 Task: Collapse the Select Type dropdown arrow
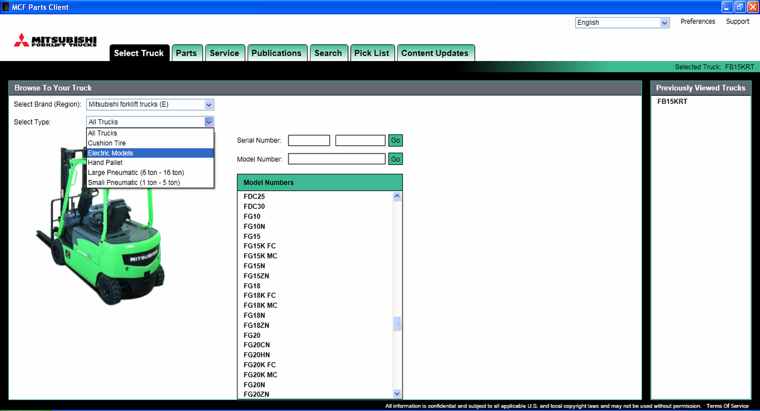(208, 122)
